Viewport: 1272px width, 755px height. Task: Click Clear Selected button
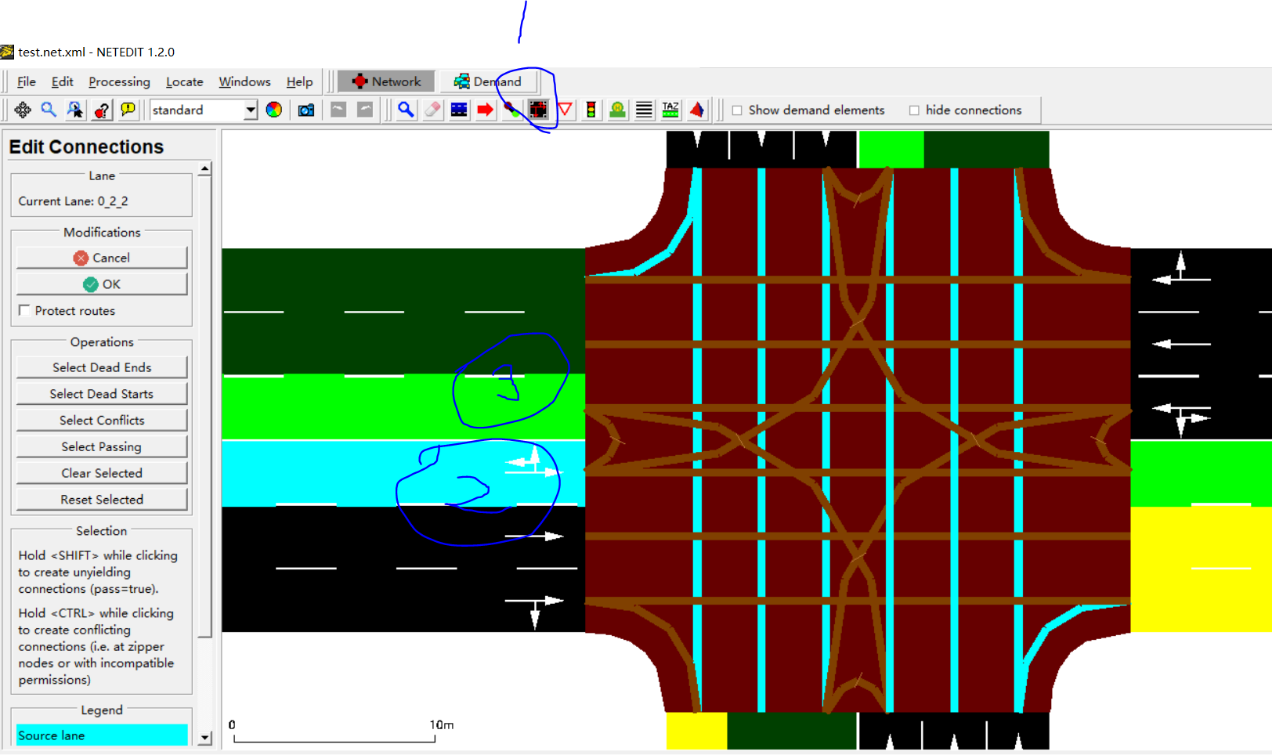(x=102, y=473)
